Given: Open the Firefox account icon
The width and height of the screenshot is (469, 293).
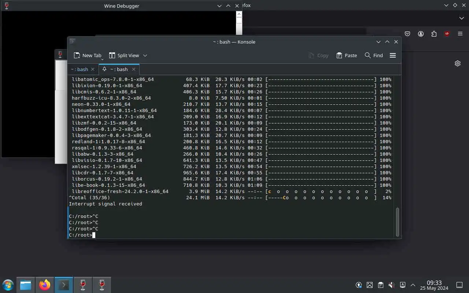Looking at the screenshot, I should click(421, 34).
